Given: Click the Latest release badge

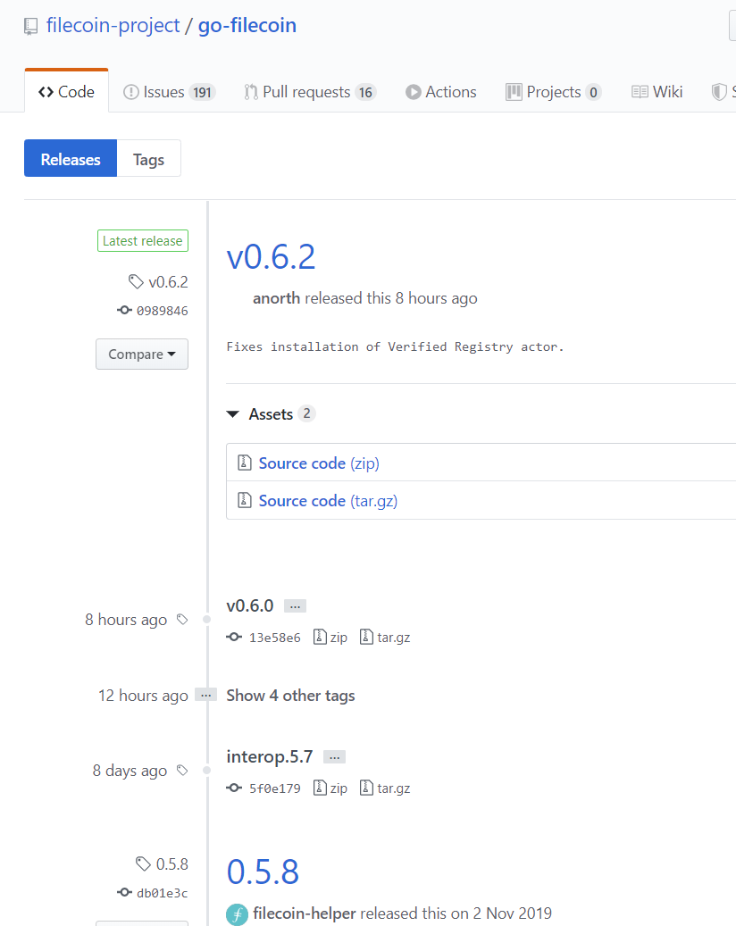Looking at the screenshot, I should tap(143, 241).
